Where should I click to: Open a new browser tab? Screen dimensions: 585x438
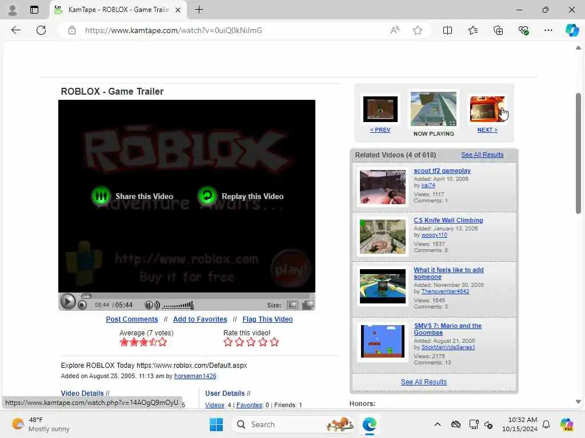[199, 10]
